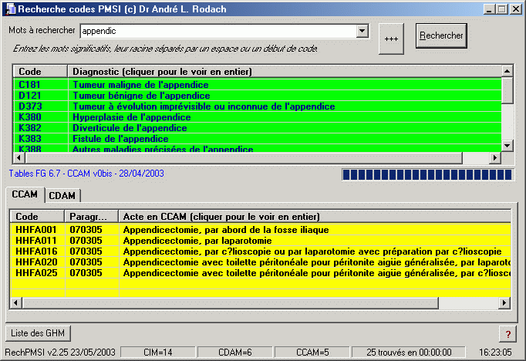Click the Diagnostic column header
This screenshot has height=361, width=526.
285,72
